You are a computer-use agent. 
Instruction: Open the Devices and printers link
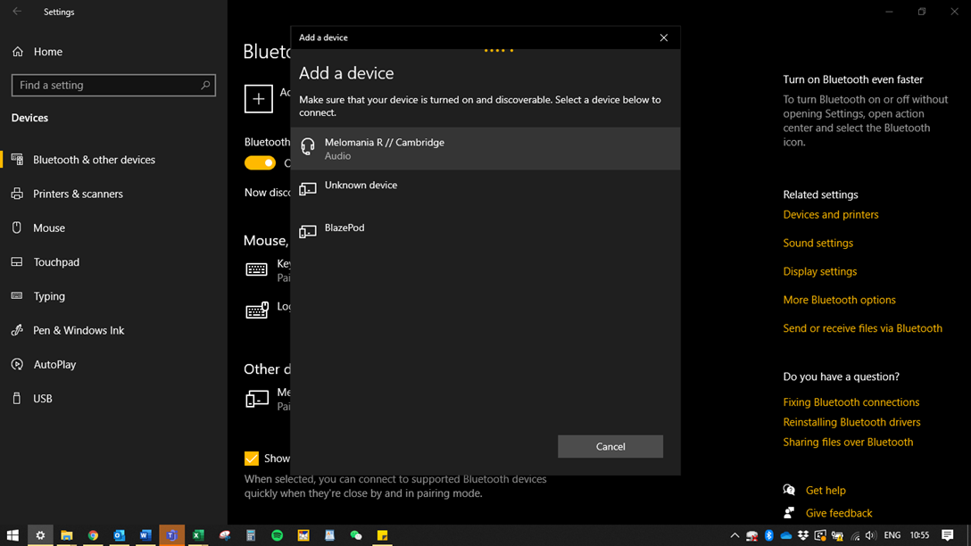coord(830,215)
